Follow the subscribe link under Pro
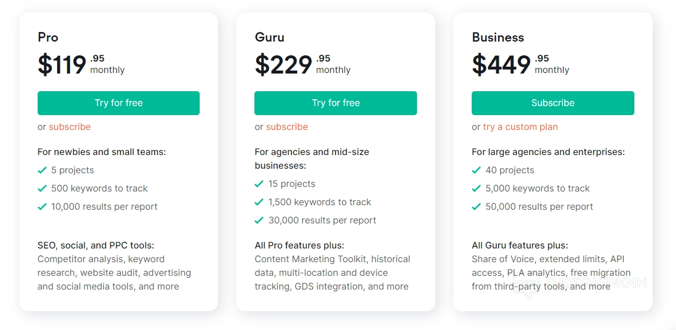The image size is (676, 330). [70, 127]
